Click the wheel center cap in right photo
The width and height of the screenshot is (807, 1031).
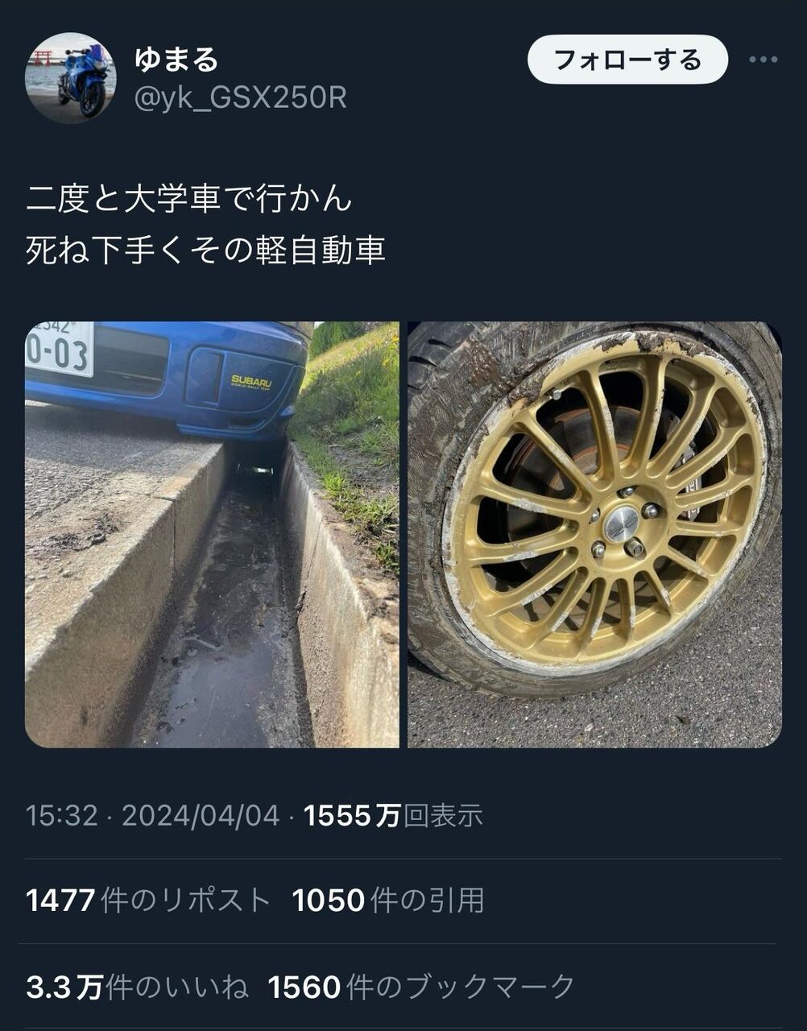[621, 525]
